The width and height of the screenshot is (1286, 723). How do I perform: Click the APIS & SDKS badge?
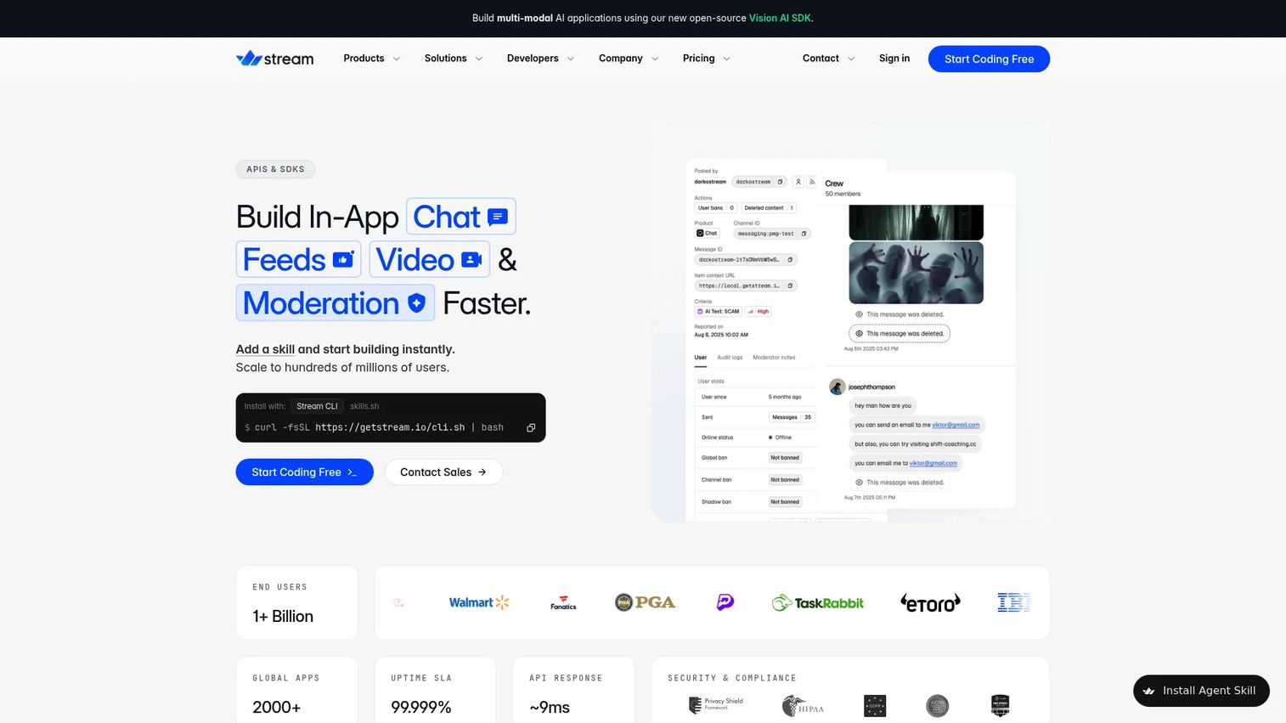point(275,169)
